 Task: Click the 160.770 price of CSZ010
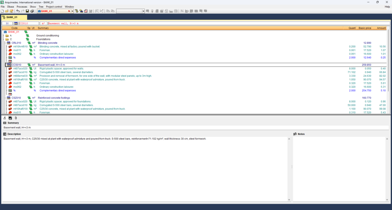[x=366, y=98]
